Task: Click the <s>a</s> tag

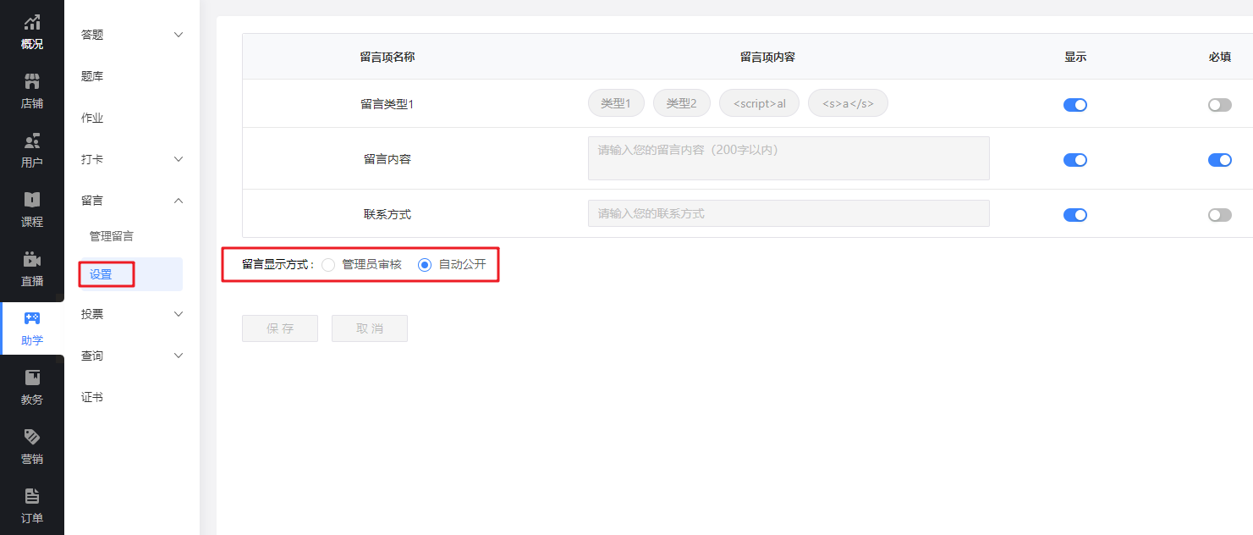Action: [848, 103]
